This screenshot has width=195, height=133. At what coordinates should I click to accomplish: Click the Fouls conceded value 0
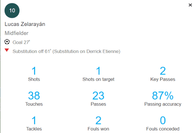click(x=163, y=121)
